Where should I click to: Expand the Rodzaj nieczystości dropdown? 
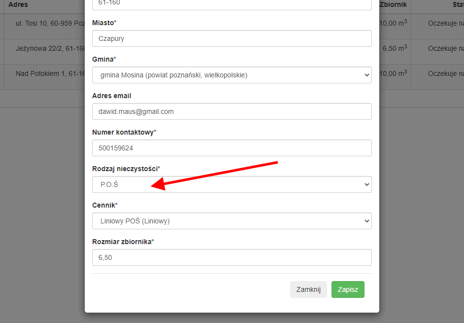pyautogui.click(x=232, y=184)
